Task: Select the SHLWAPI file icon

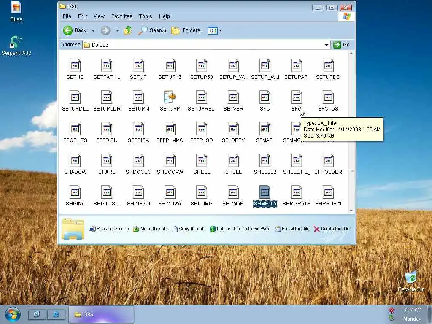Action: [233, 192]
